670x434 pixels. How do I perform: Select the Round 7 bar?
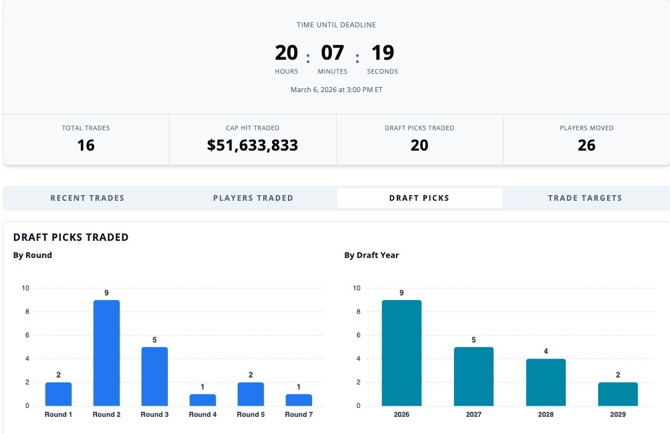tap(299, 400)
